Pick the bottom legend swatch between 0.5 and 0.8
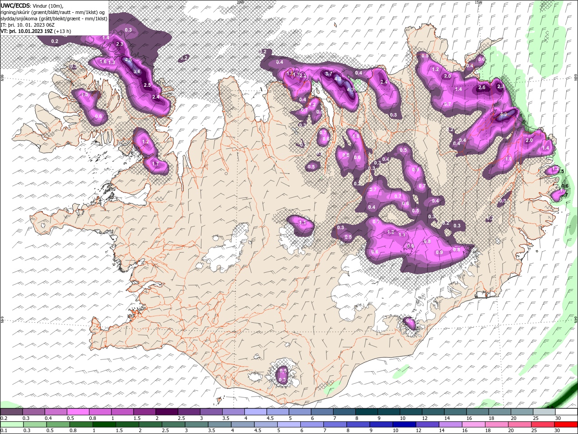The image size is (578, 434). point(58,425)
